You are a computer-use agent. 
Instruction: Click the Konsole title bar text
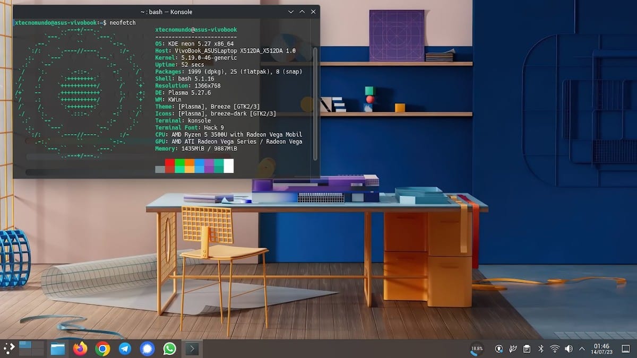pyautogui.click(x=166, y=12)
